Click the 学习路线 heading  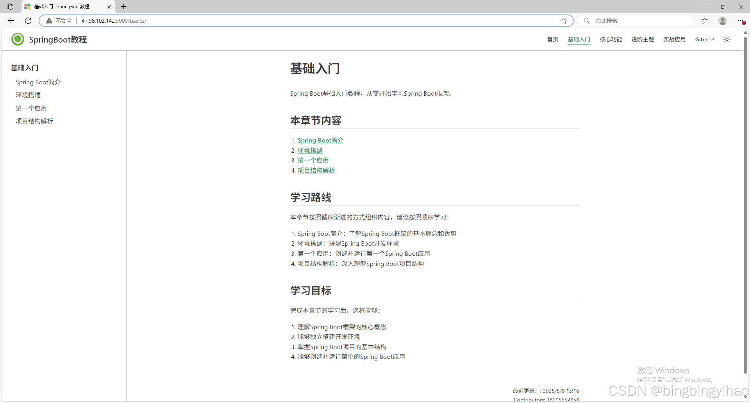click(x=311, y=197)
